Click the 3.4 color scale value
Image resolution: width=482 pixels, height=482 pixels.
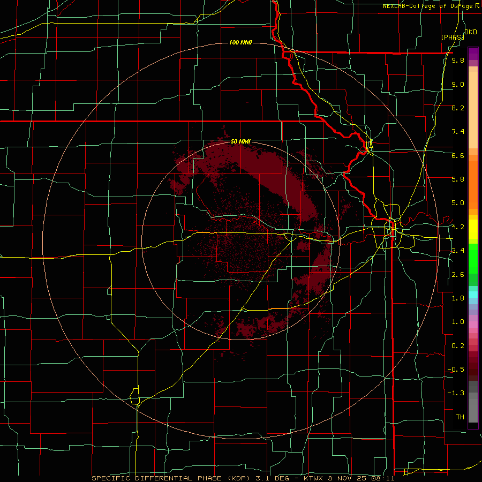coord(458,251)
